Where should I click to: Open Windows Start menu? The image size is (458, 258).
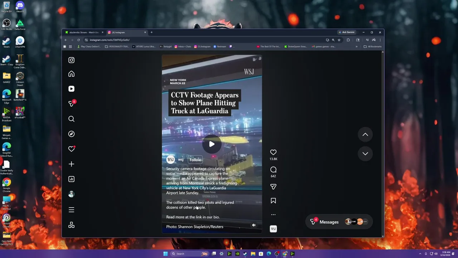pyautogui.click(x=166, y=254)
